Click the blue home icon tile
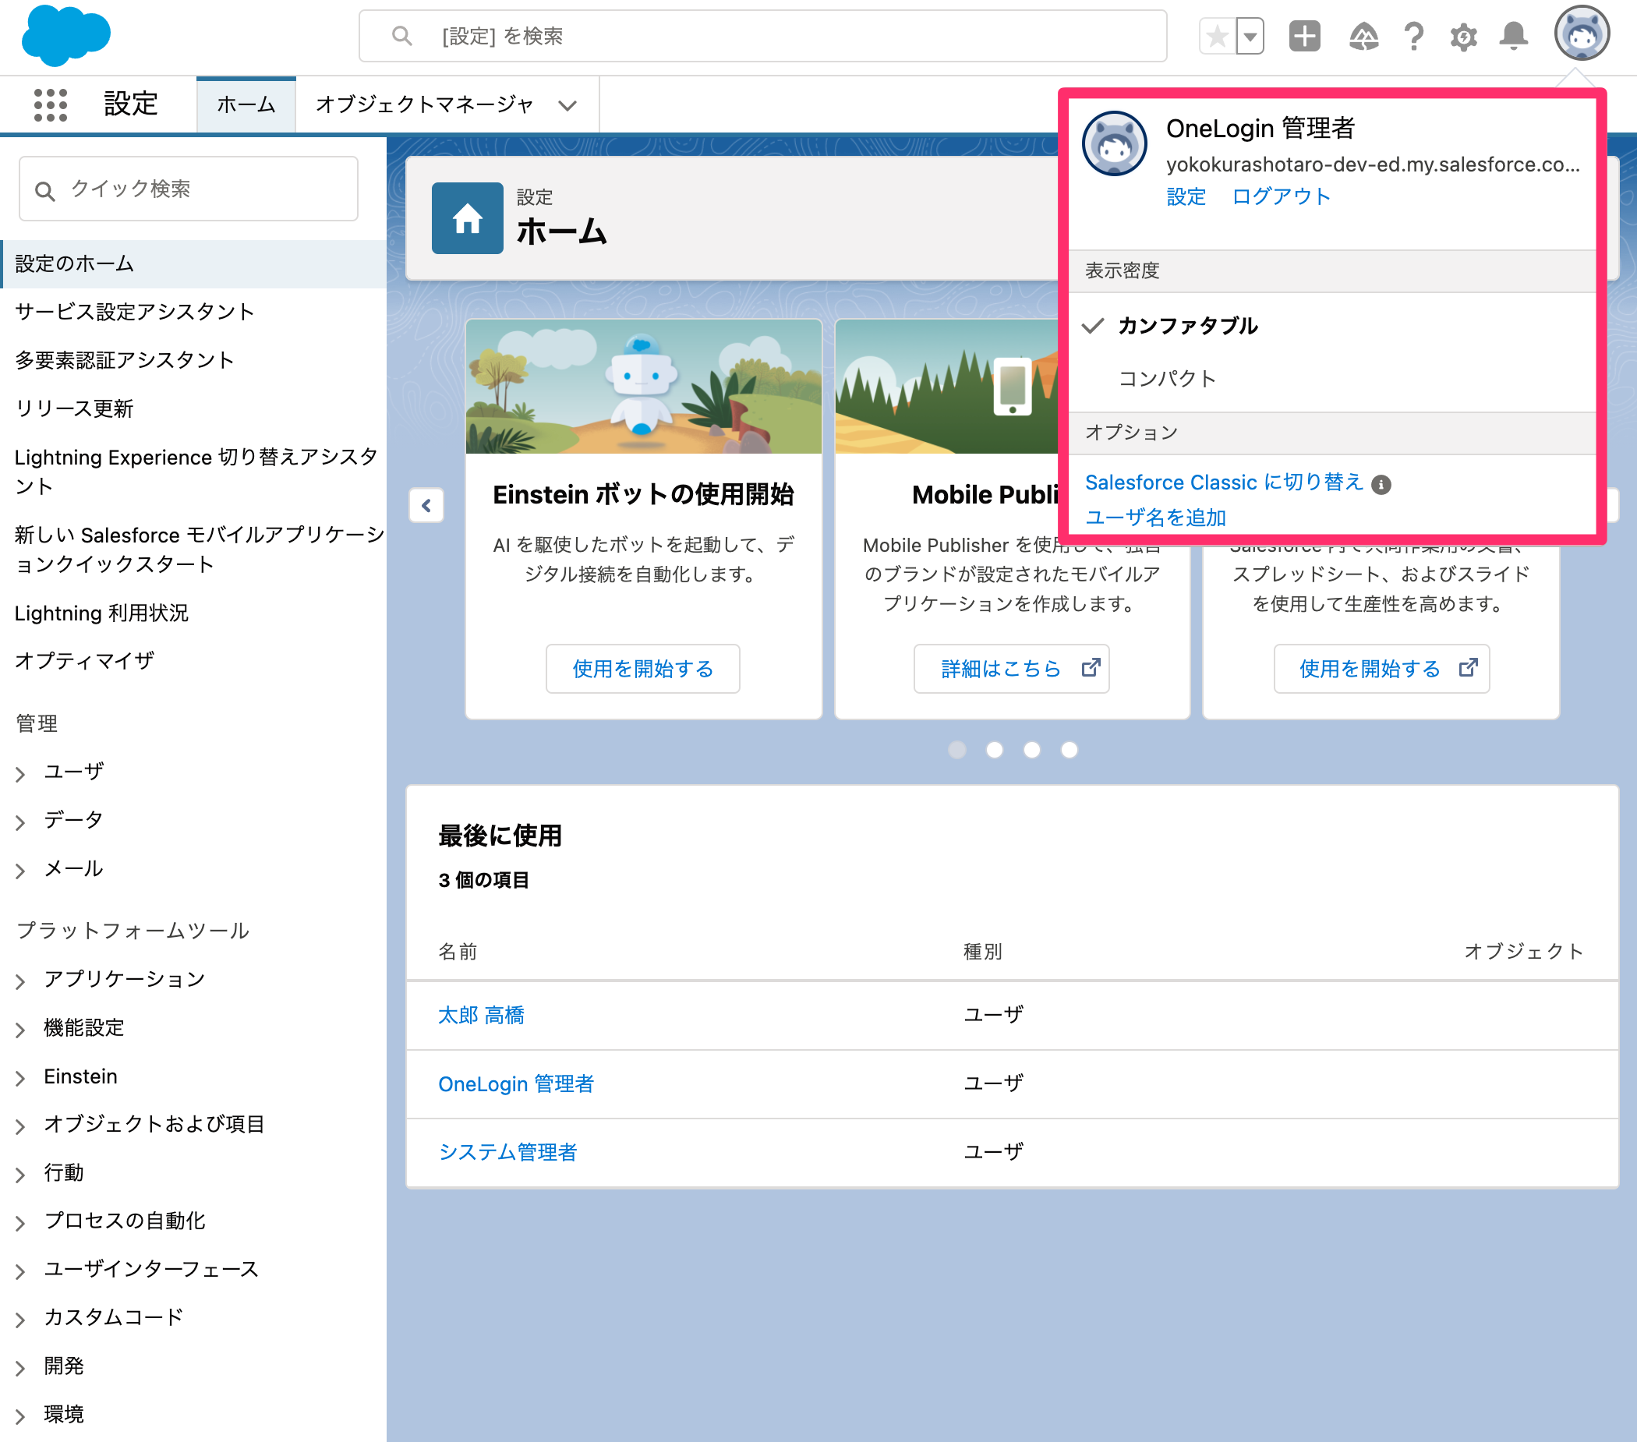 pos(467,217)
